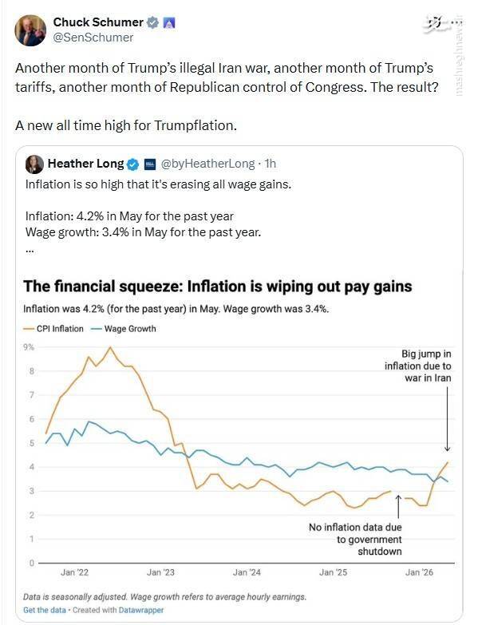478x625 pixels.
Task: Click the verified badge beside Chuck Schumer
Action: pos(152,22)
